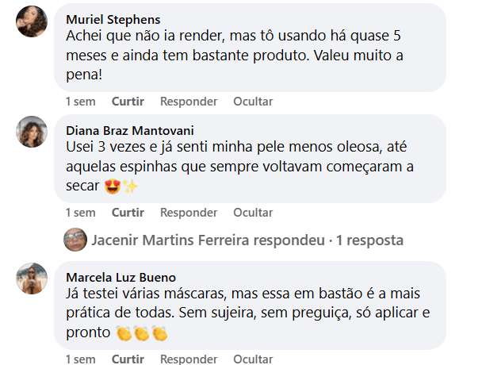
Task: Hide Marcela Luz Bueno's comment
Action: click(x=253, y=359)
